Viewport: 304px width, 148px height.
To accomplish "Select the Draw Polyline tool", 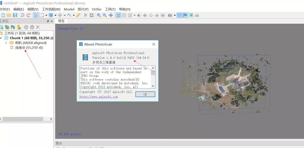I will click(69, 15).
